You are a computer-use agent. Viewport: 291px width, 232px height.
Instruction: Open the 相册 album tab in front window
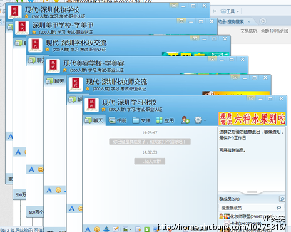click(118, 120)
